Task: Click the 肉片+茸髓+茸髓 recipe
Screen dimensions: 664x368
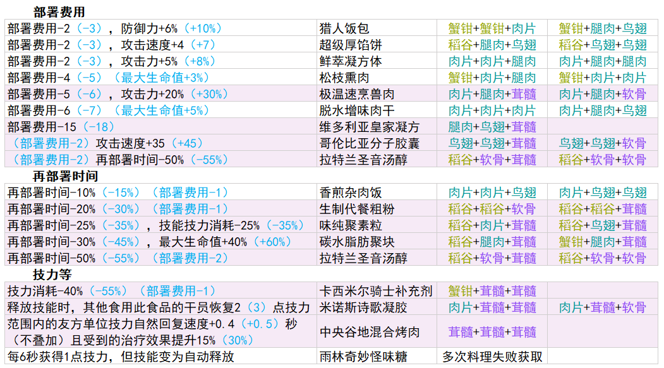Action: 492,307
